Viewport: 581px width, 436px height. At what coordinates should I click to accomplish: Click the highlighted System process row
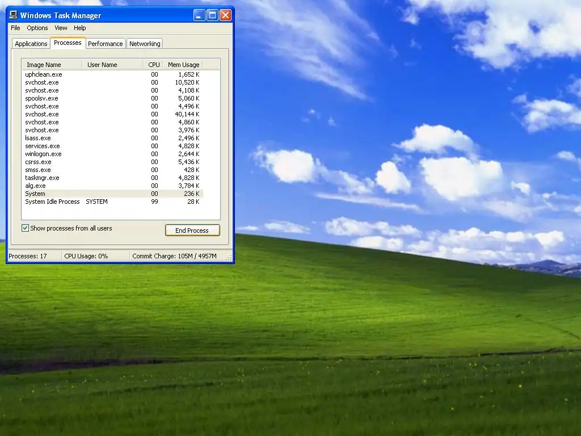113,194
